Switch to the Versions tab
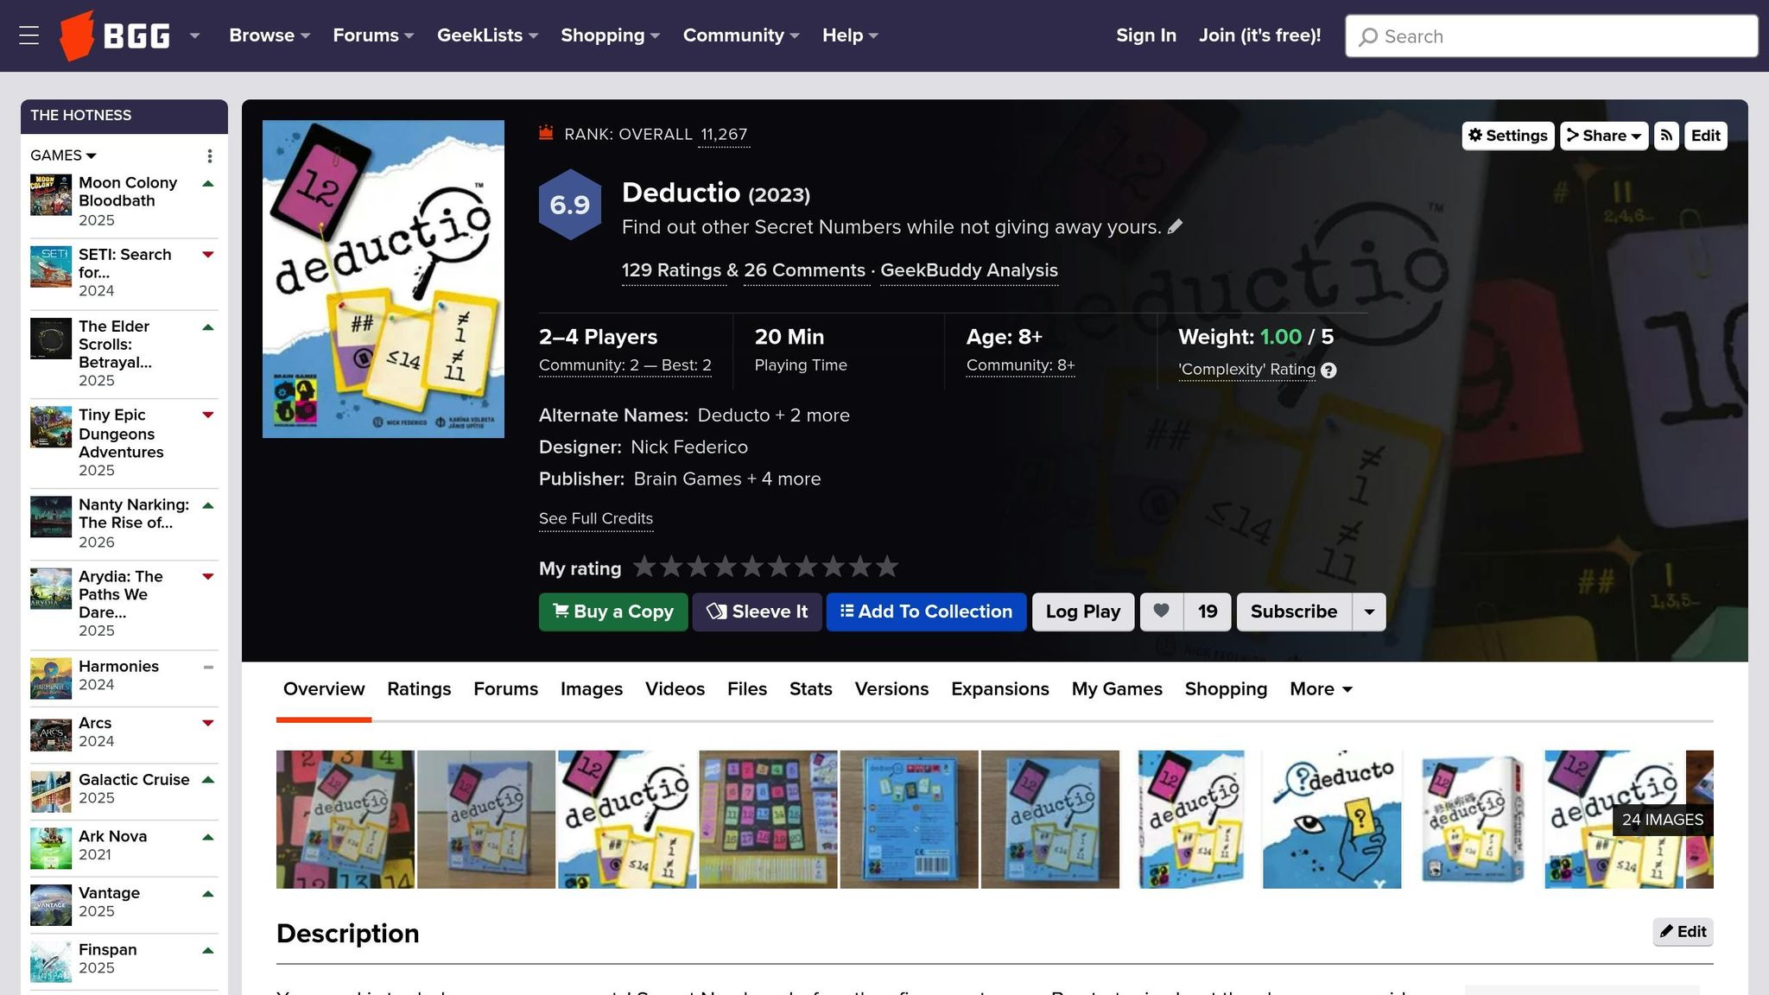This screenshot has width=1769, height=995. pyautogui.click(x=891, y=689)
